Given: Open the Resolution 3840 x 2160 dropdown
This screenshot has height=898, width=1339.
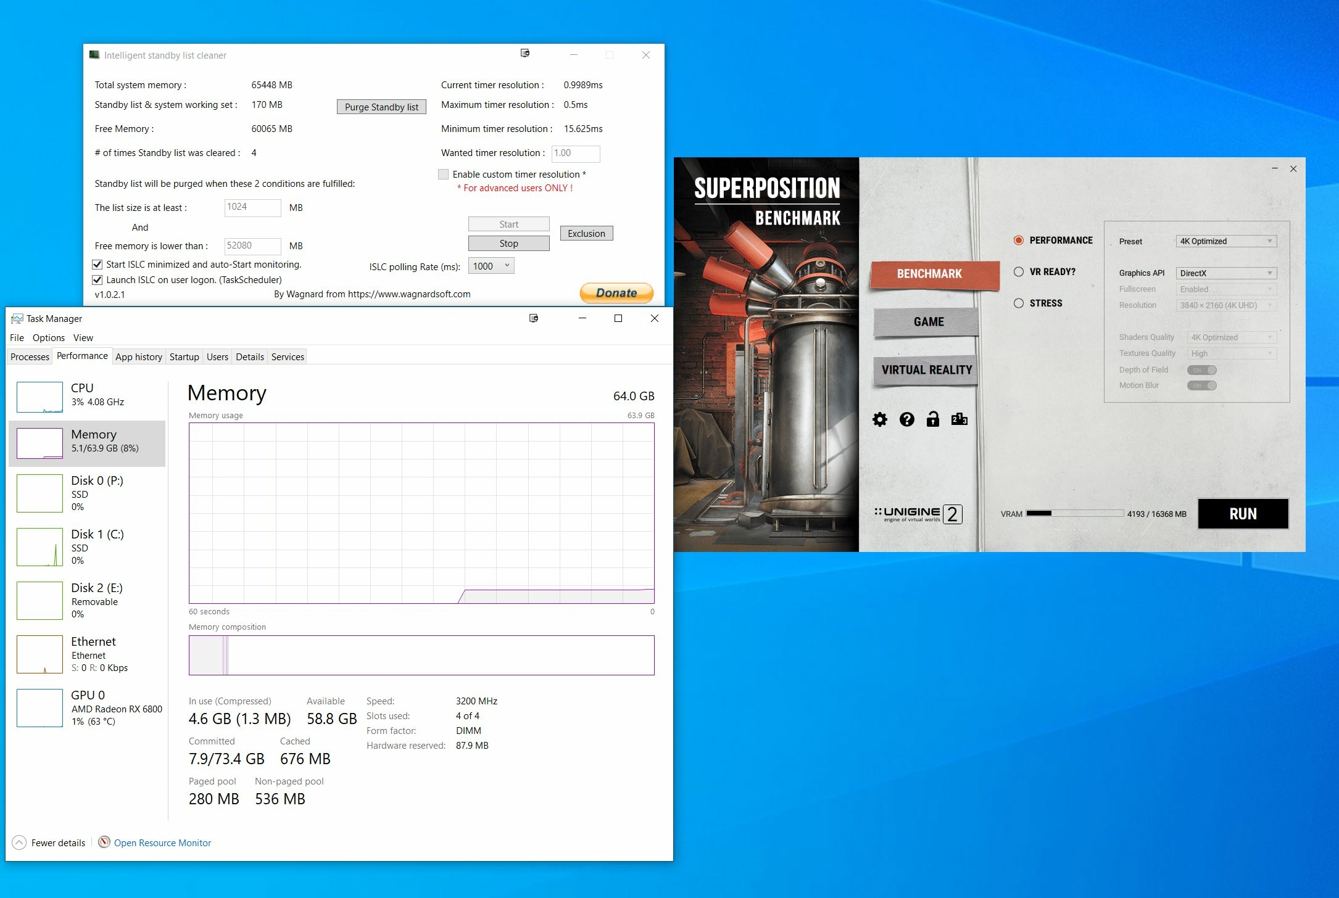Looking at the screenshot, I should (1226, 305).
